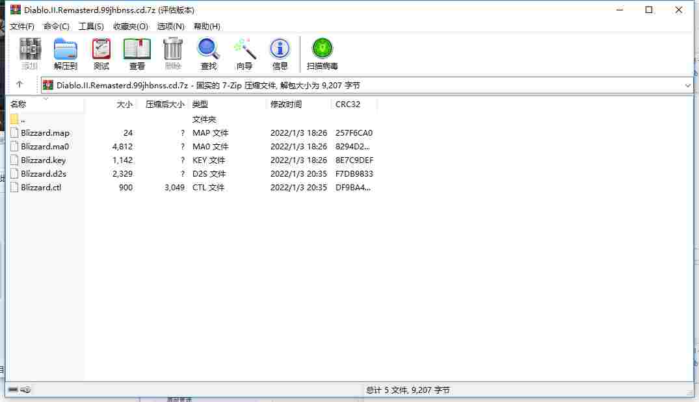Image resolution: width=699 pixels, height=402 pixels.
Task: Click the type cell "MAP 文件"
Action: (x=211, y=132)
